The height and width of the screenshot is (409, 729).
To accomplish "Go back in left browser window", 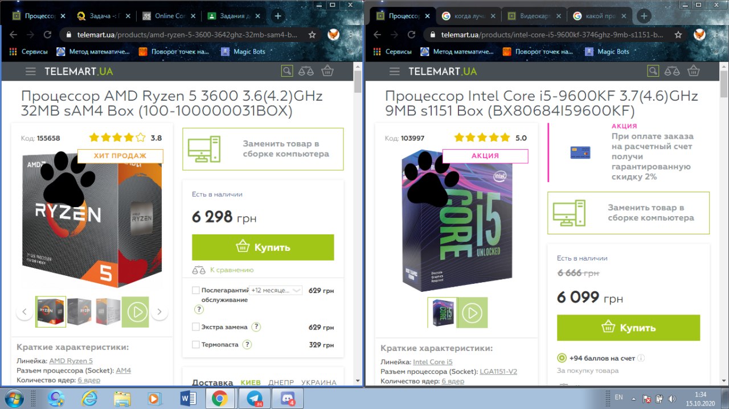I will 14,35.
